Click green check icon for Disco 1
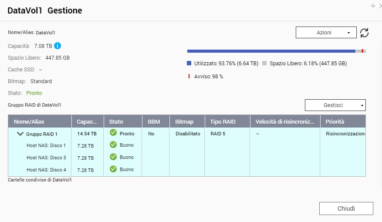Image resolution: width=382 pixels, height=222 pixels. click(113, 145)
